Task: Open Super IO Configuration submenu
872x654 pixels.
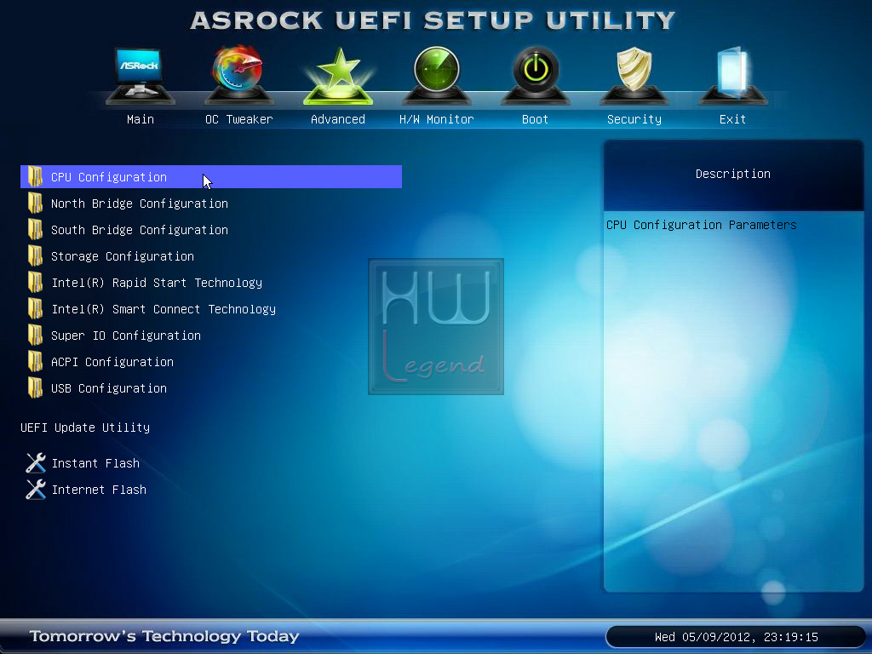Action: point(126,336)
